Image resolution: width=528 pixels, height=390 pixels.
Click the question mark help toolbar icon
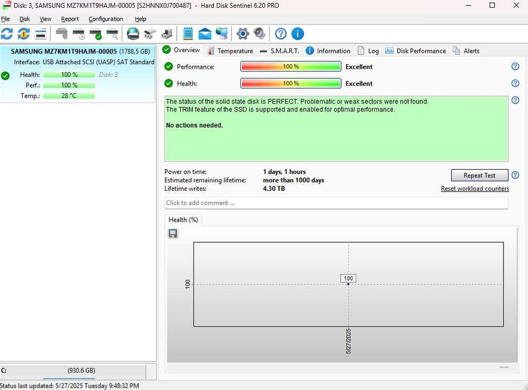coord(280,33)
